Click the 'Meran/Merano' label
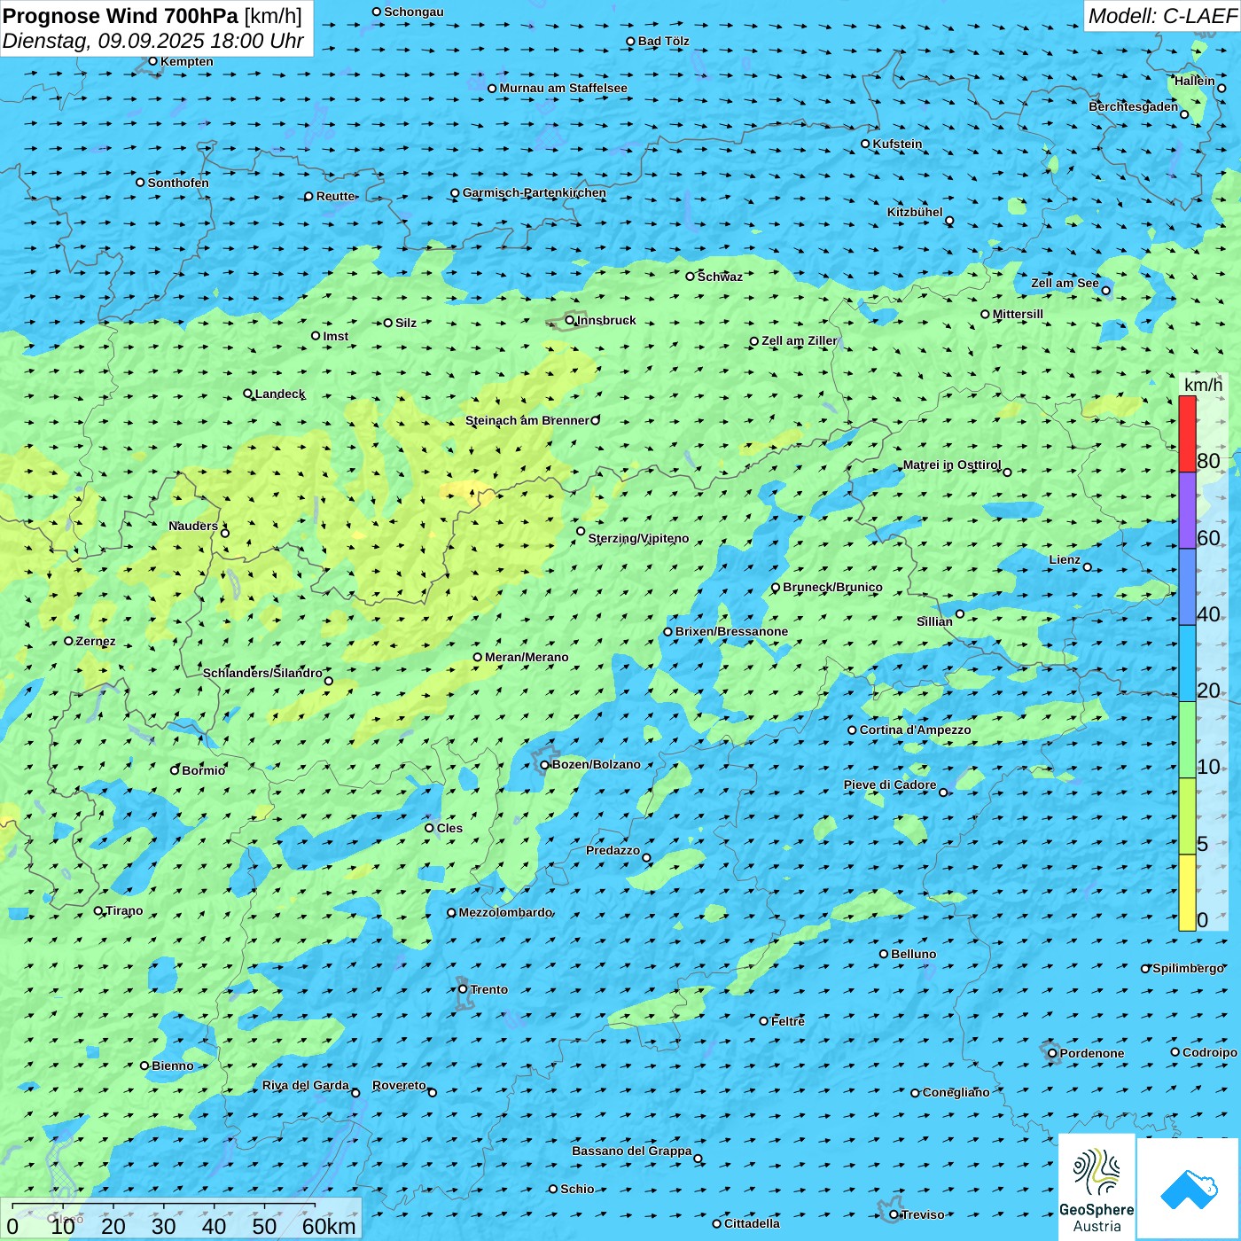The width and height of the screenshot is (1241, 1241). (x=527, y=657)
